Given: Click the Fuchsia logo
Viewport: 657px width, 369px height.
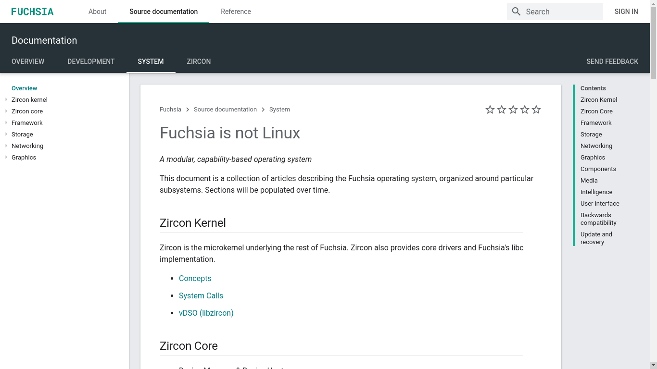Looking at the screenshot, I should 32,12.
